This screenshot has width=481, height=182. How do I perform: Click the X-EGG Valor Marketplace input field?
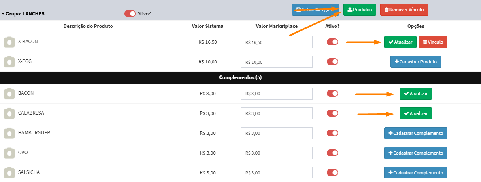[x=276, y=62]
